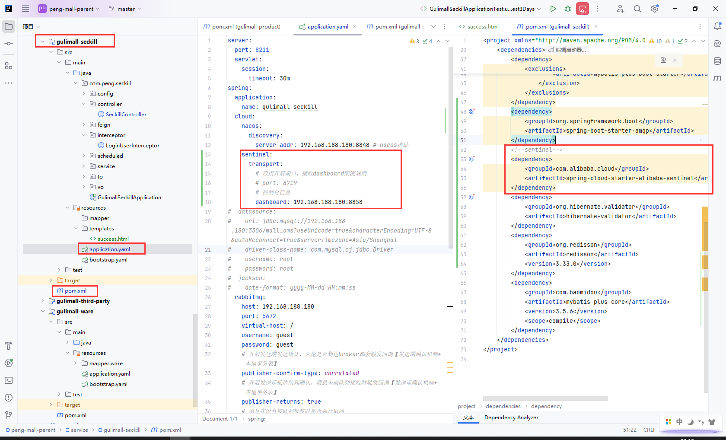Expand the config package folder

(x=84, y=93)
